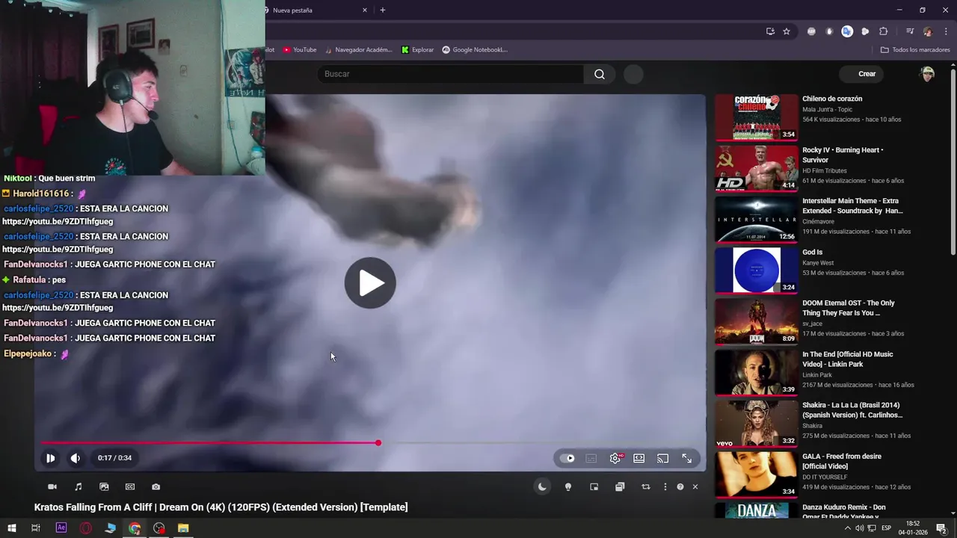Open the Chrome extensions puzzle icon
957x538 pixels.
pyautogui.click(x=883, y=31)
